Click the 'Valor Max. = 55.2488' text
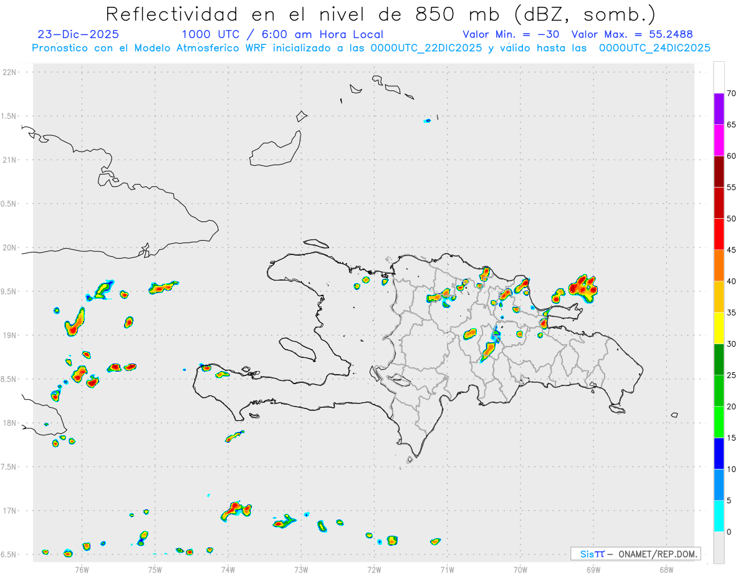748x578 pixels. pyautogui.click(x=632, y=35)
